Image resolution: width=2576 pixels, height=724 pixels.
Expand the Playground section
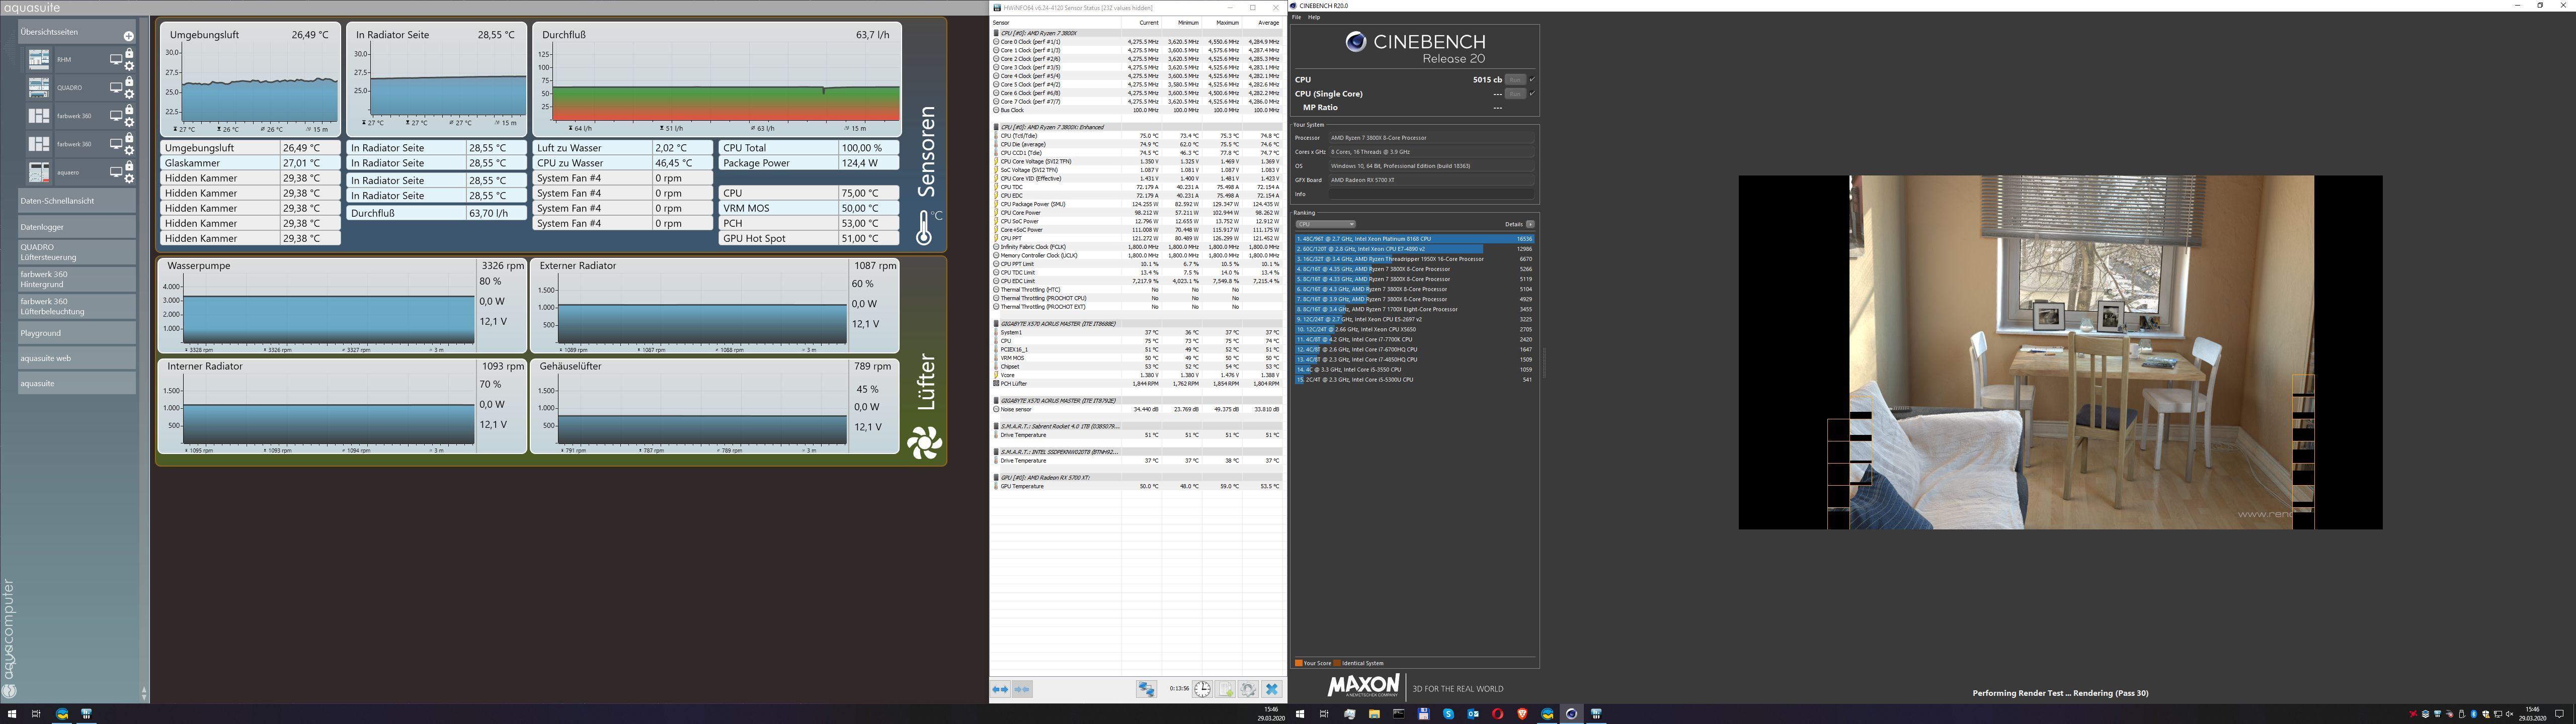(77, 333)
